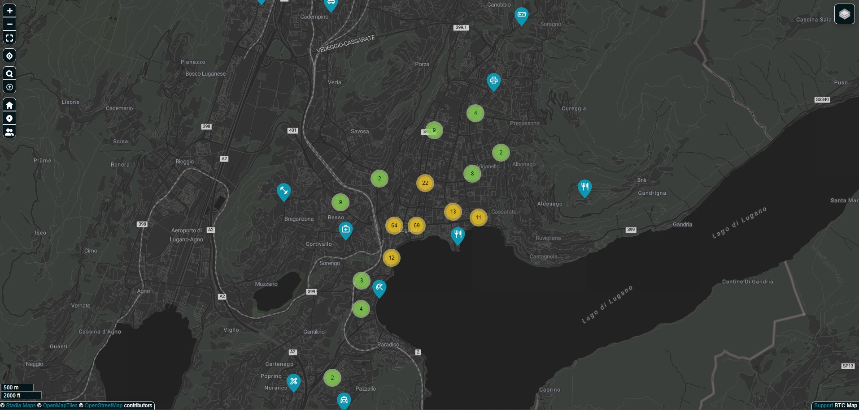
Task: Click the beach umbrella pin near Paradiso
Action: (379, 287)
